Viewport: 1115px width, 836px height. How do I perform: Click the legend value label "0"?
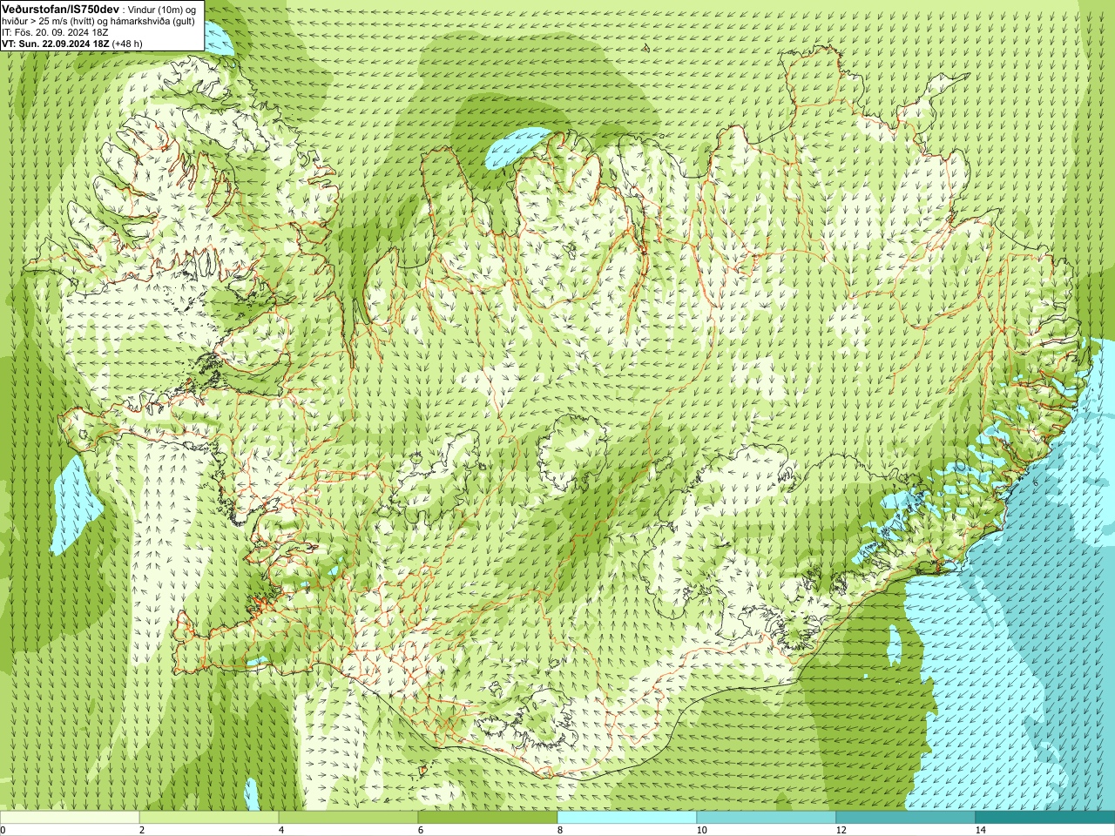click(x=3, y=830)
